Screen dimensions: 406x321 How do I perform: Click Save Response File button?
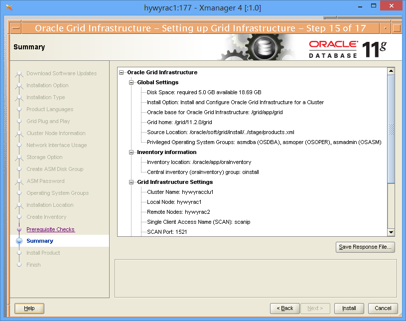coord(365,247)
